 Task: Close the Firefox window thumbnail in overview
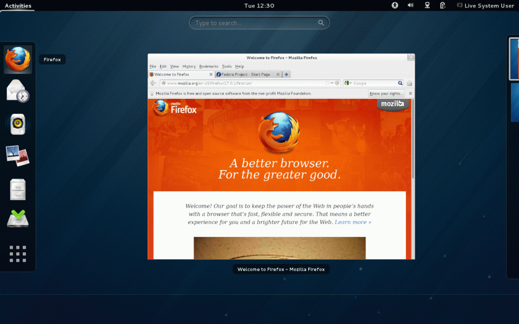[411, 58]
